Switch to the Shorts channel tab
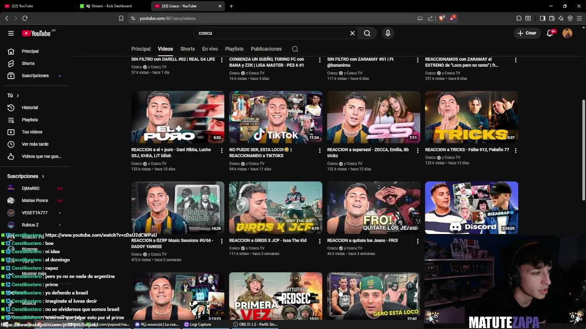This screenshot has width=586, height=329. (187, 49)
